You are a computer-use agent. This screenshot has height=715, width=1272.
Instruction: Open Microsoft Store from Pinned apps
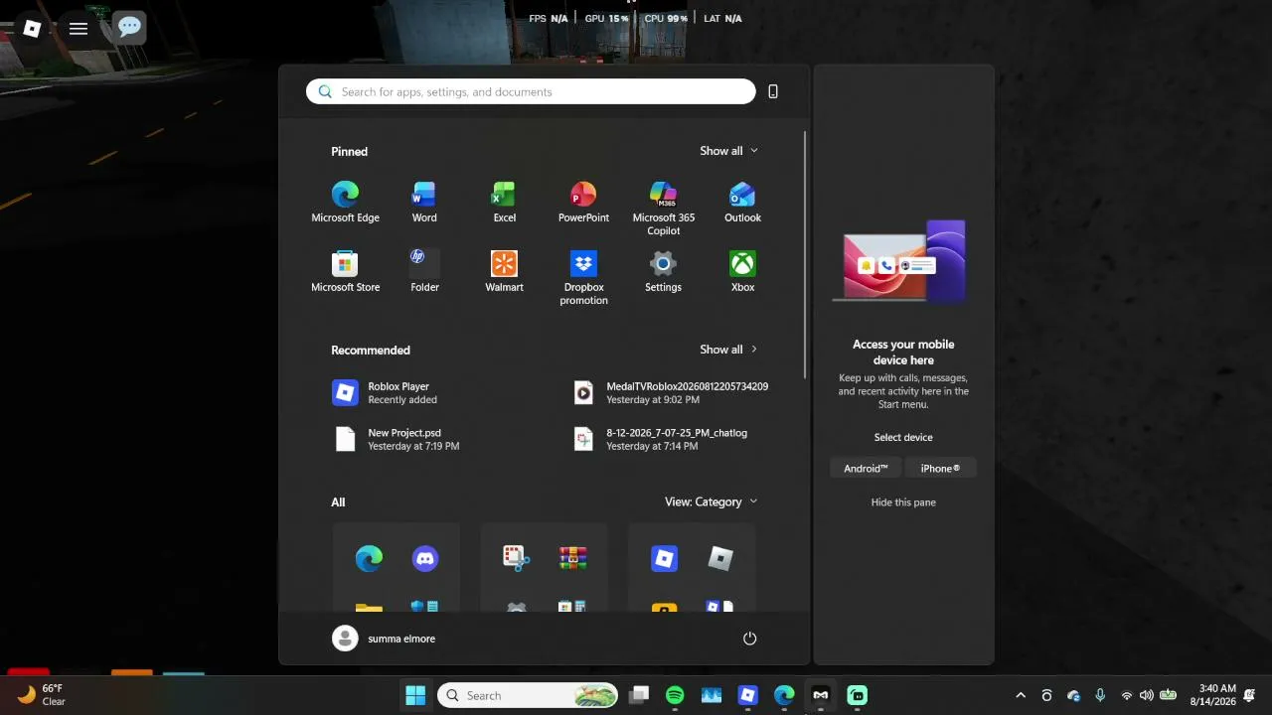[x=345, y=271]
